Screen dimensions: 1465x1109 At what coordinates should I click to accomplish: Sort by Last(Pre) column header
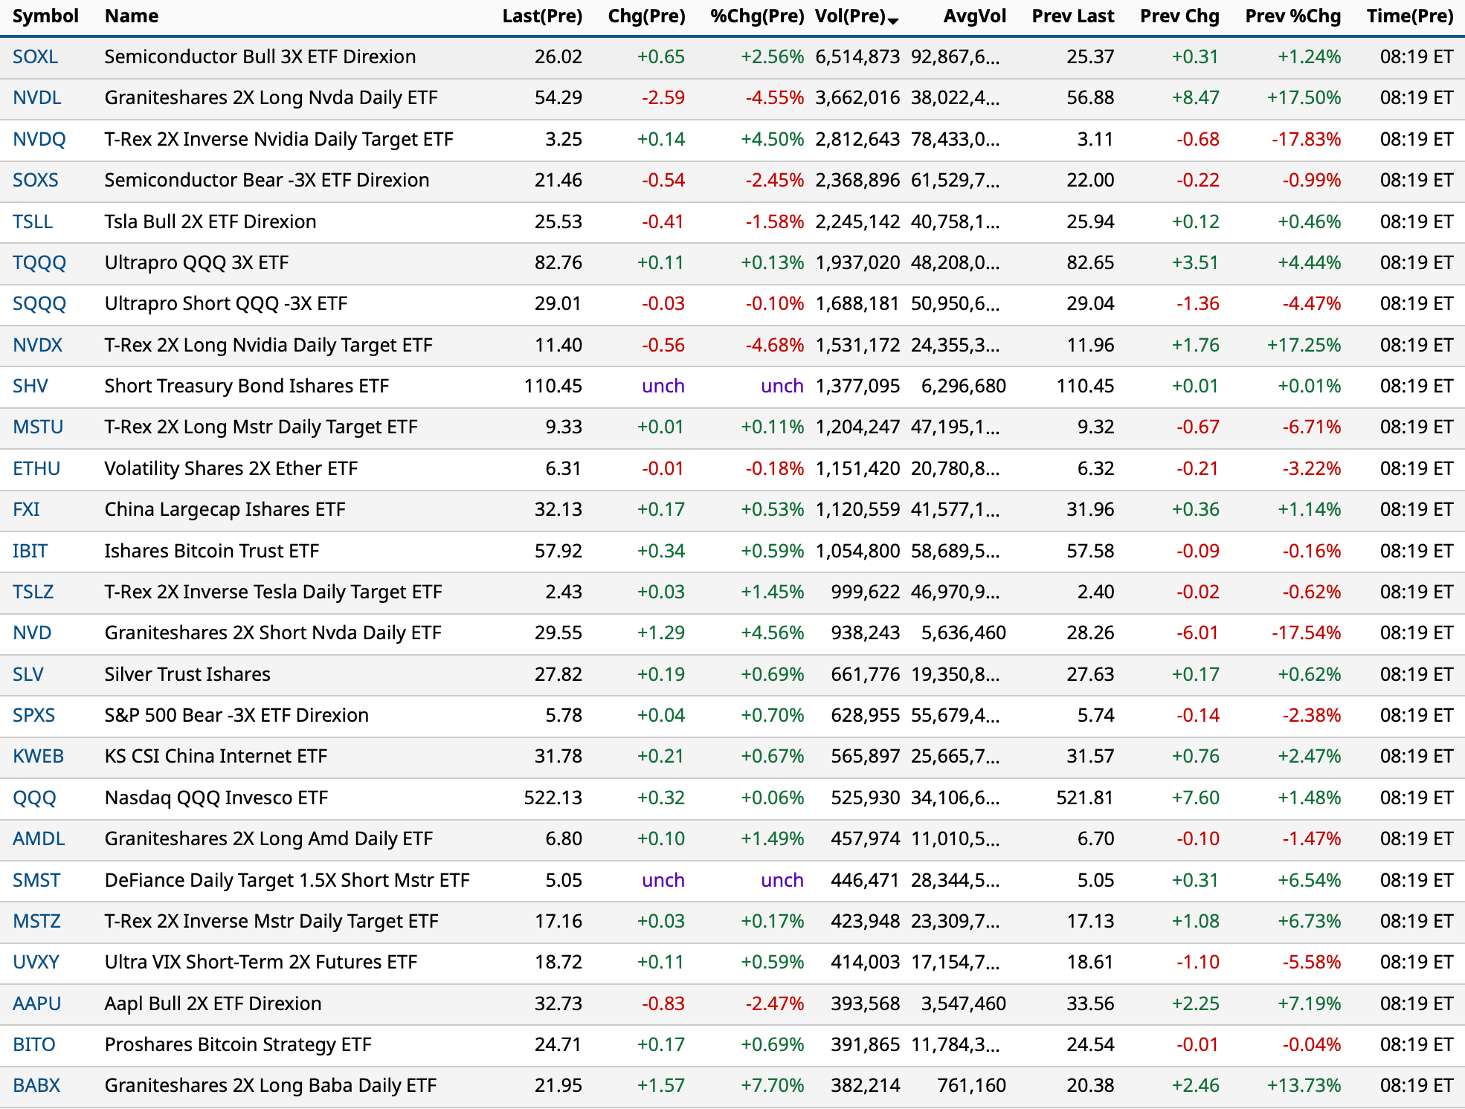click(541, 16)
